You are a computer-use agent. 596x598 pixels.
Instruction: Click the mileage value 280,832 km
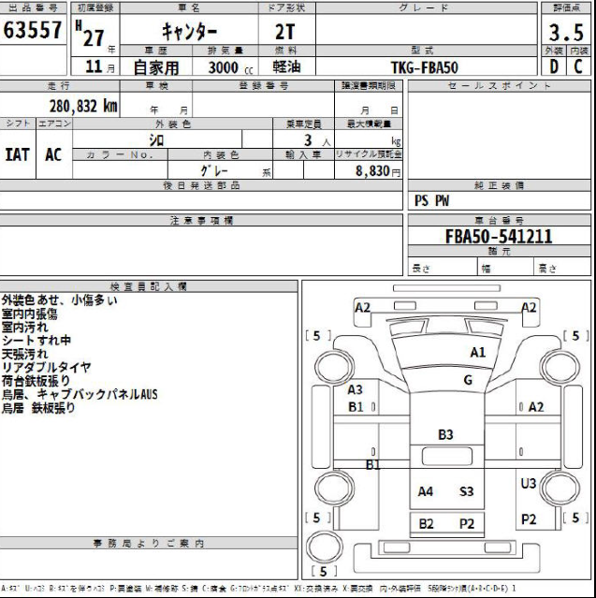[83, 106]
